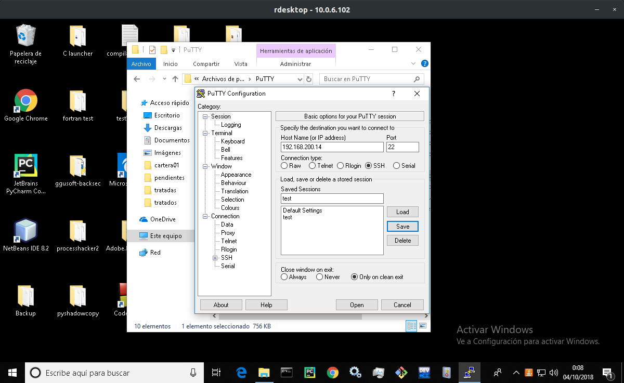Screen dimensions: 624x383
Task: Collapse the Window category in the tree
Action: coord(205,166)
